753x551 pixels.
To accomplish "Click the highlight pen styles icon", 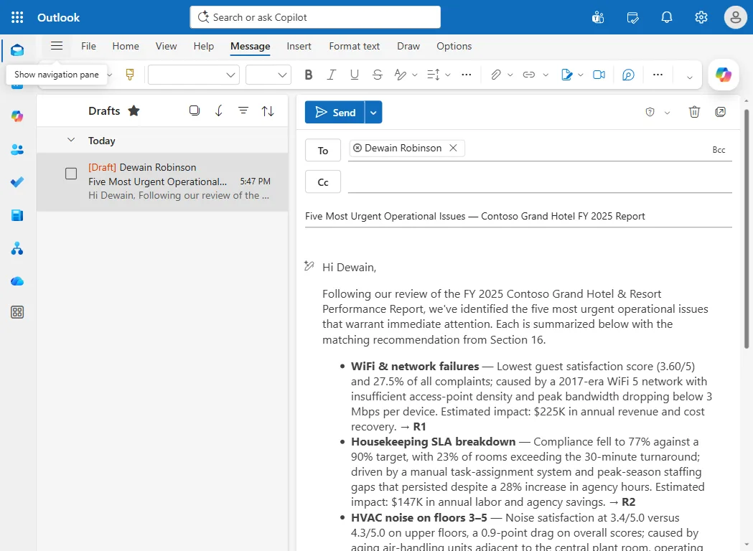I will pyautogui.click(x=400, y=75).
